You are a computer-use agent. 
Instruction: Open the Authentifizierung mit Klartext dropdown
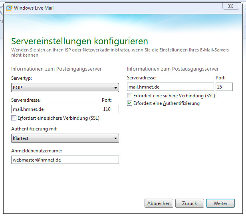(65, 138)
